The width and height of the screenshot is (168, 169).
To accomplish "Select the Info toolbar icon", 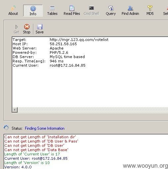I will (x=33, y=9).
